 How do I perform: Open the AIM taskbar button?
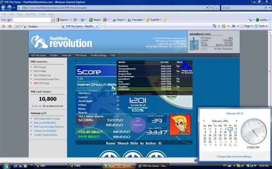51,166
